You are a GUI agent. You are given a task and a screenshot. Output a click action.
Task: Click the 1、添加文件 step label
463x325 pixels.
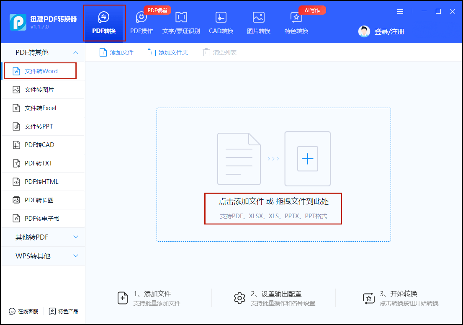click(x=152, y=294)
